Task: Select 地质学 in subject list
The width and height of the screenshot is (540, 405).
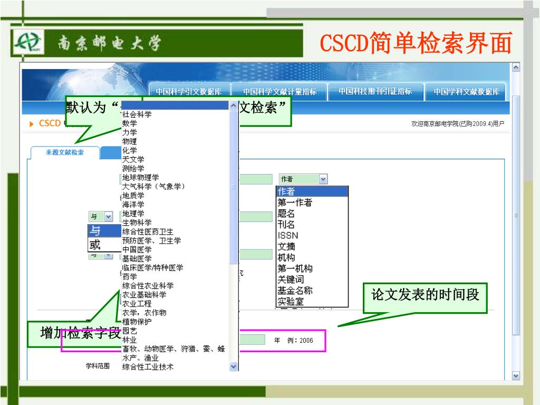Action: coord(175,196)
